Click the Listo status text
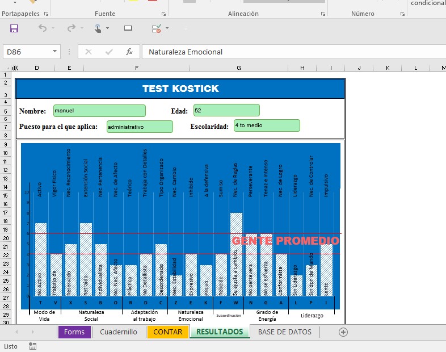The width and height of the screenshot is (446, 352). click(11, 346)
